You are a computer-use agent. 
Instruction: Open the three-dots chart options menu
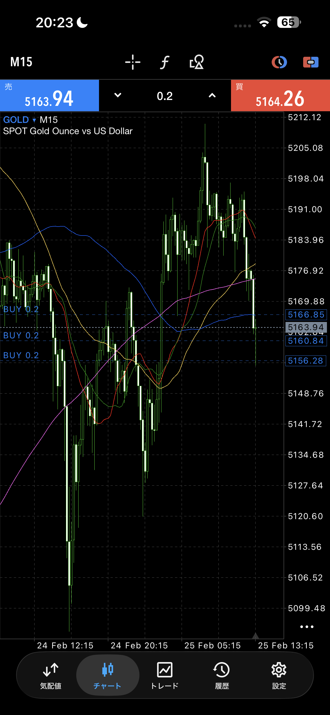[307, 627]
